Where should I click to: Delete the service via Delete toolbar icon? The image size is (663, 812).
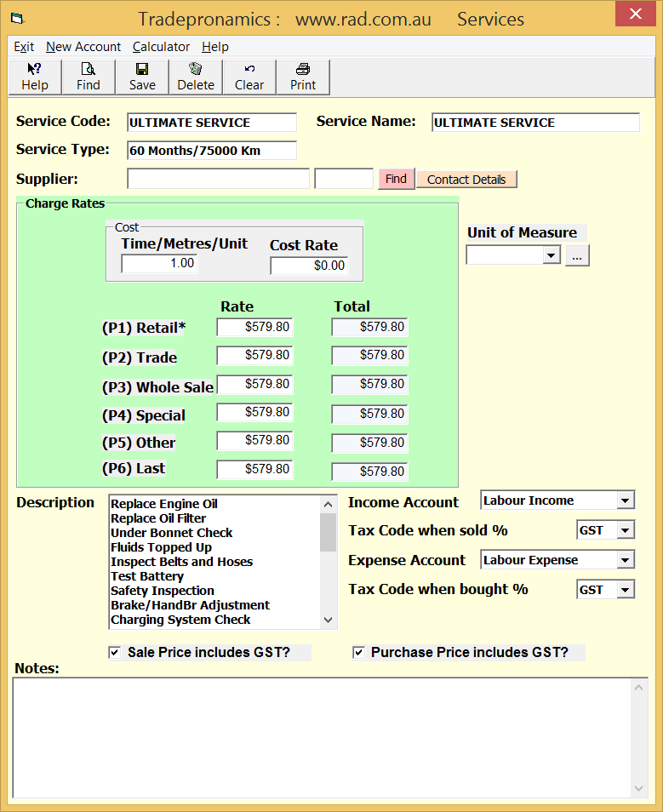(x=196, y=77)
